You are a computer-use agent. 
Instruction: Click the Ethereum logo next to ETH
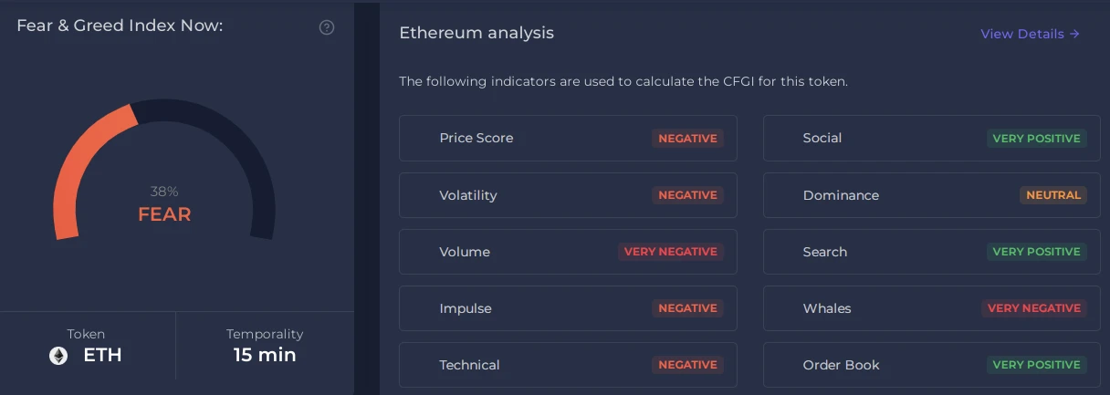pyautogui.click(x=58, y=356)
